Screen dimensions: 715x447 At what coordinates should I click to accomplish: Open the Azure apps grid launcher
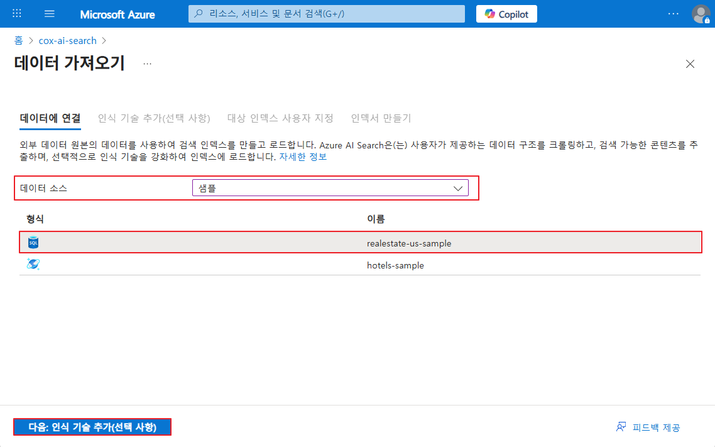[x=17, y=14]
